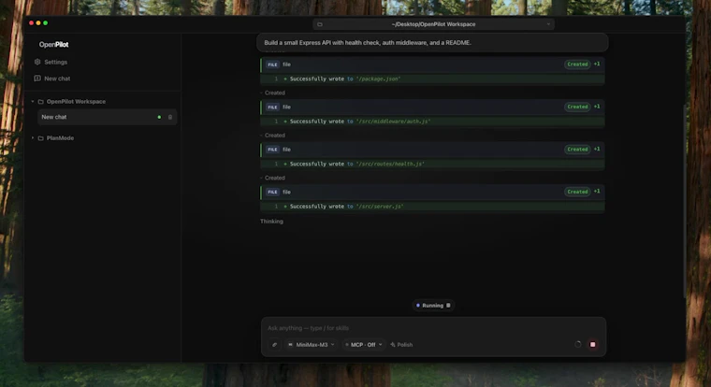711x387 pixels.
Task: Click the Created badge on the auth.js card
Action: 577,107
